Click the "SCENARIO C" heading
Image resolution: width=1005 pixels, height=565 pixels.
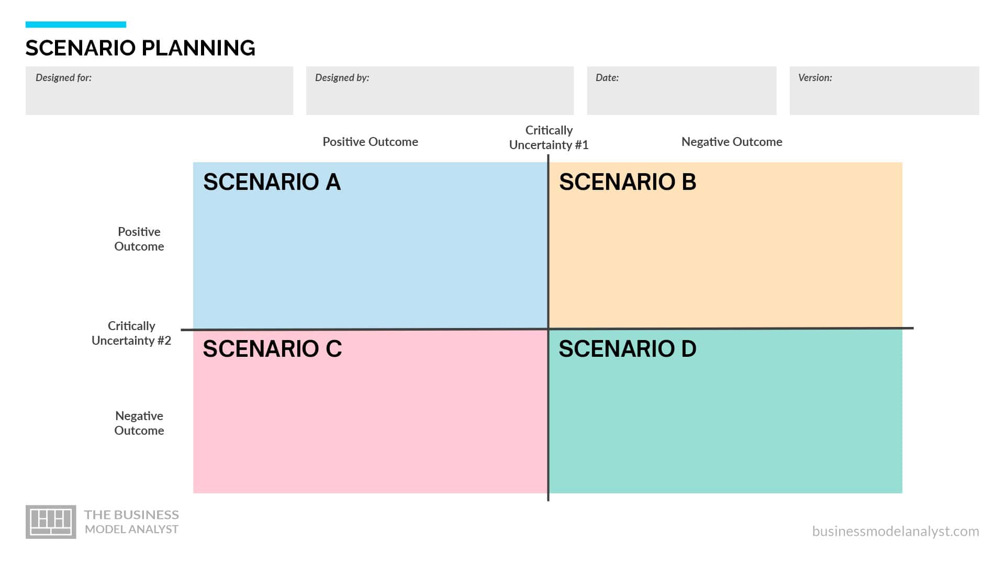[272, 349]
